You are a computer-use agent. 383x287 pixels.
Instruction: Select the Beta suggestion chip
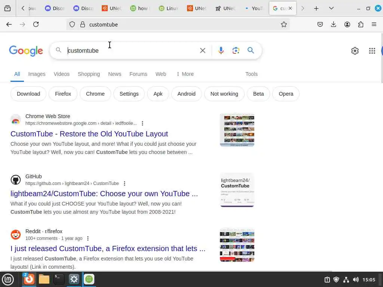[258, 94]
